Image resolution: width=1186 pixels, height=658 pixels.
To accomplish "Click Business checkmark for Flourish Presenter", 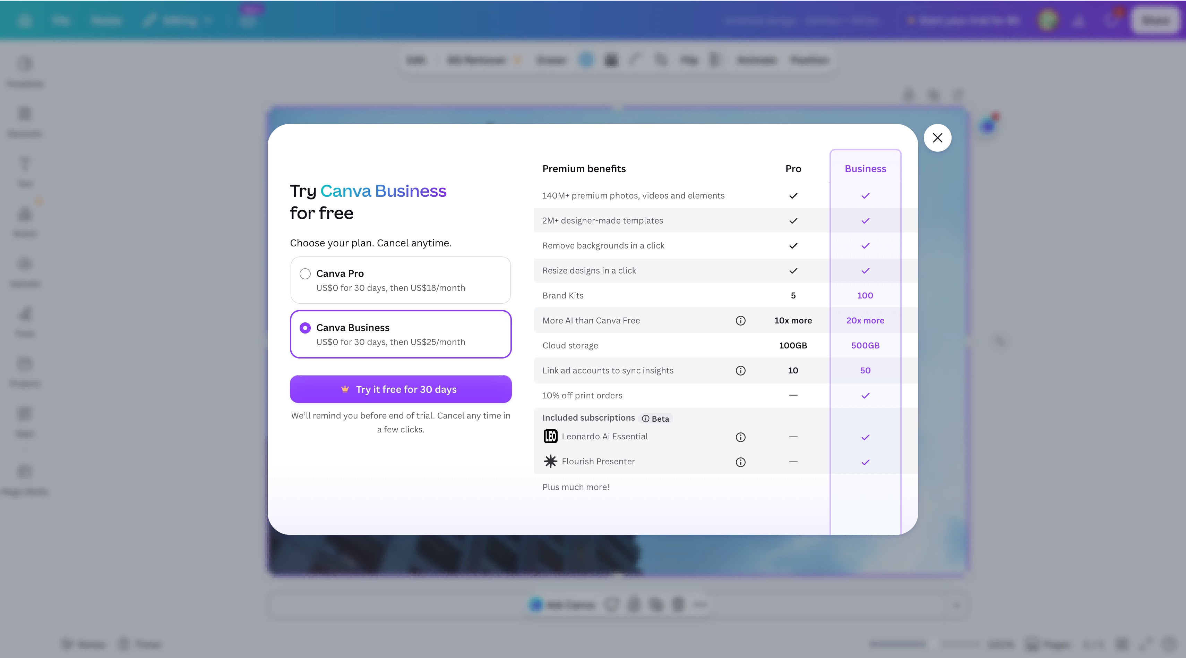I will (865, 462).
